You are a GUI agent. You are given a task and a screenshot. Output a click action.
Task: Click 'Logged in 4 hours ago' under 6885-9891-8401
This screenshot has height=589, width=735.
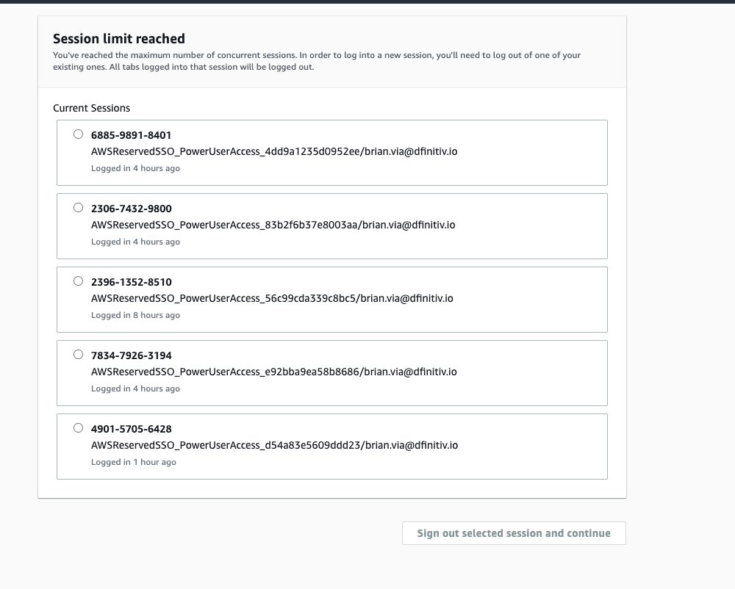pyautogui.click(x=135, y=168)
